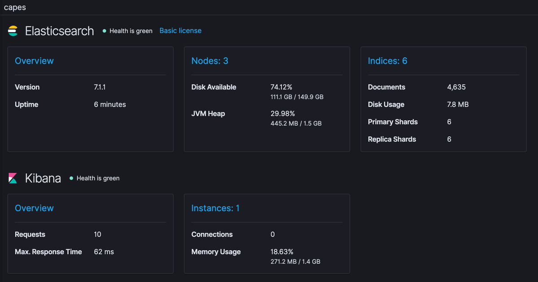Open the Kibana Instances: 1 page

(214, 208)
